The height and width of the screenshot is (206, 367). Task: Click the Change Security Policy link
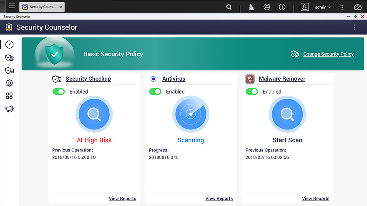tap(328, 54)
